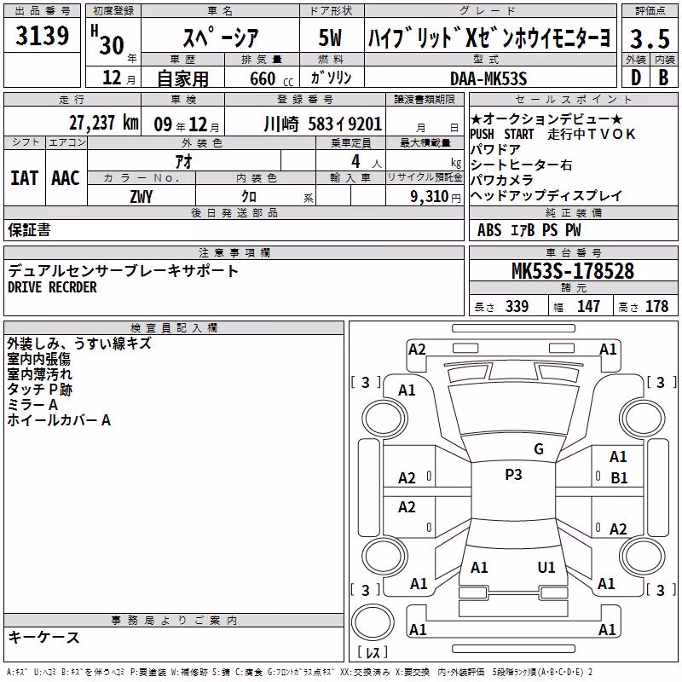Select the ホイールカバーA inspector note
Screen dimensions: 682x682
point(59,420)
